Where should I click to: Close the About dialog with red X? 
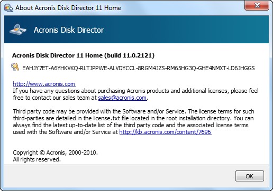pyautogui.click(x=257, y=5)
